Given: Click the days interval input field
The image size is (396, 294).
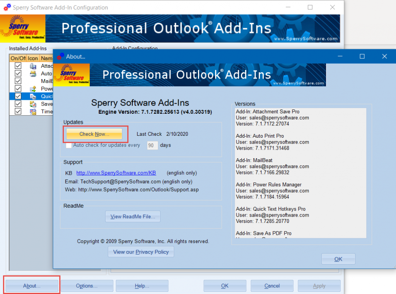Looking at the screenshot, I should [152, 145].
